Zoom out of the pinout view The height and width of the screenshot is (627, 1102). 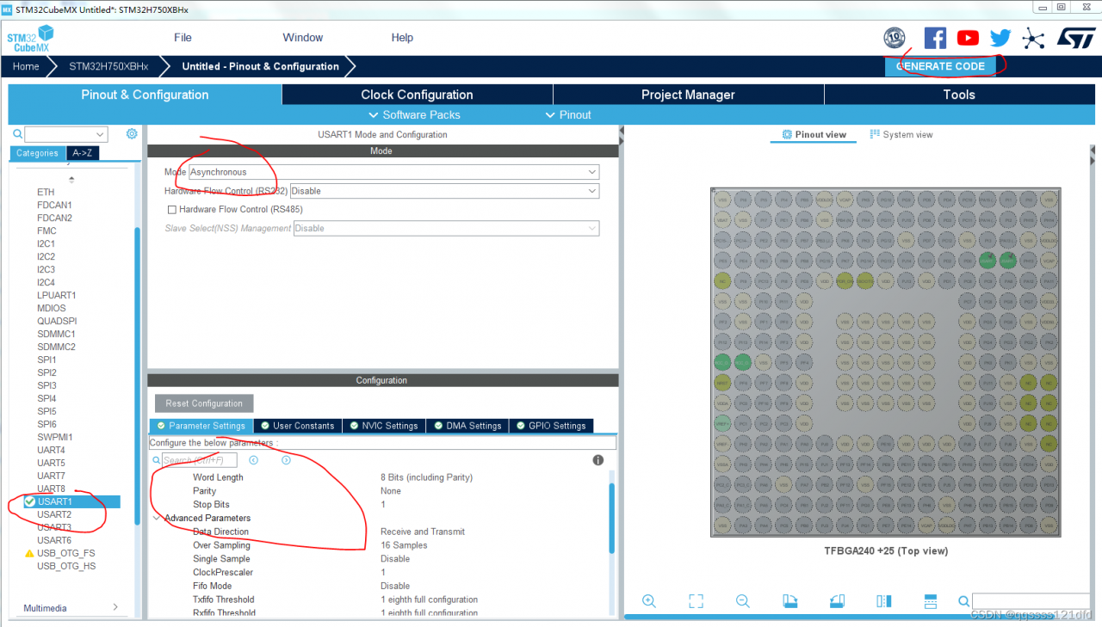742,601
